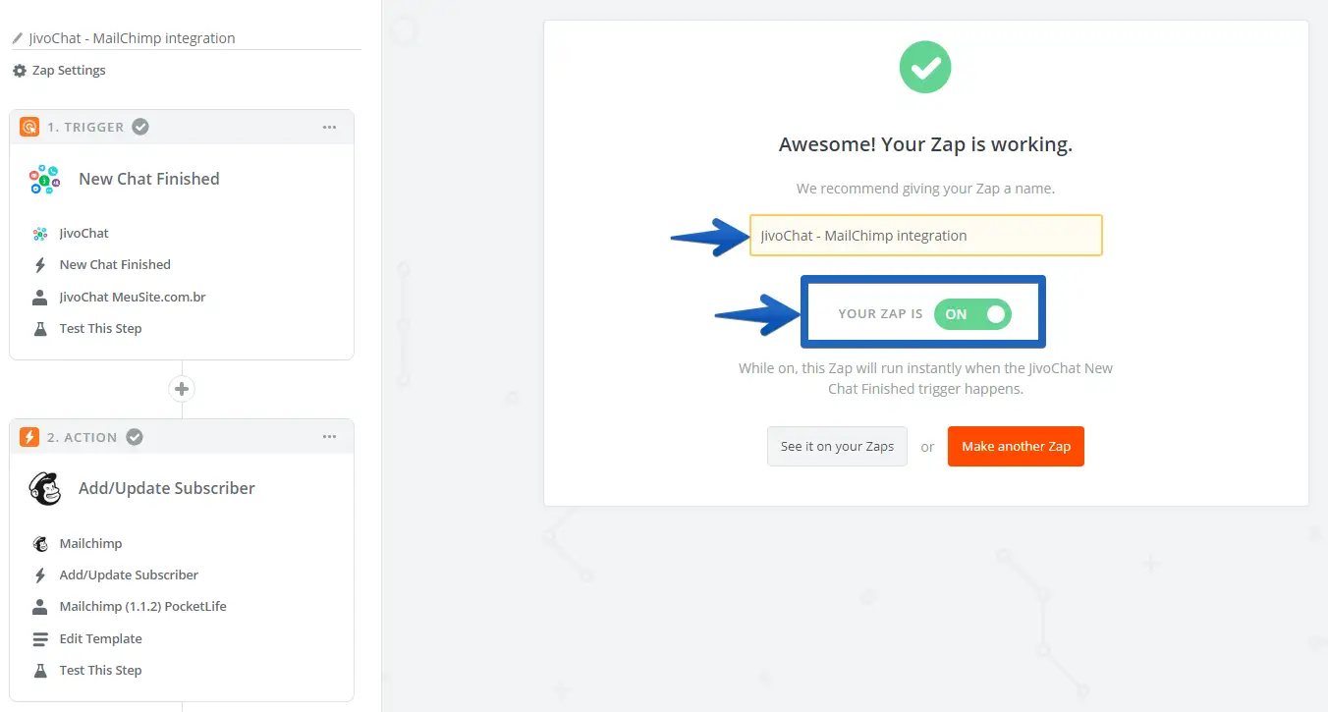Screen dimensions: 1328x712
Task: Click the Edit Template lines icon
Action: click(40, 639)
